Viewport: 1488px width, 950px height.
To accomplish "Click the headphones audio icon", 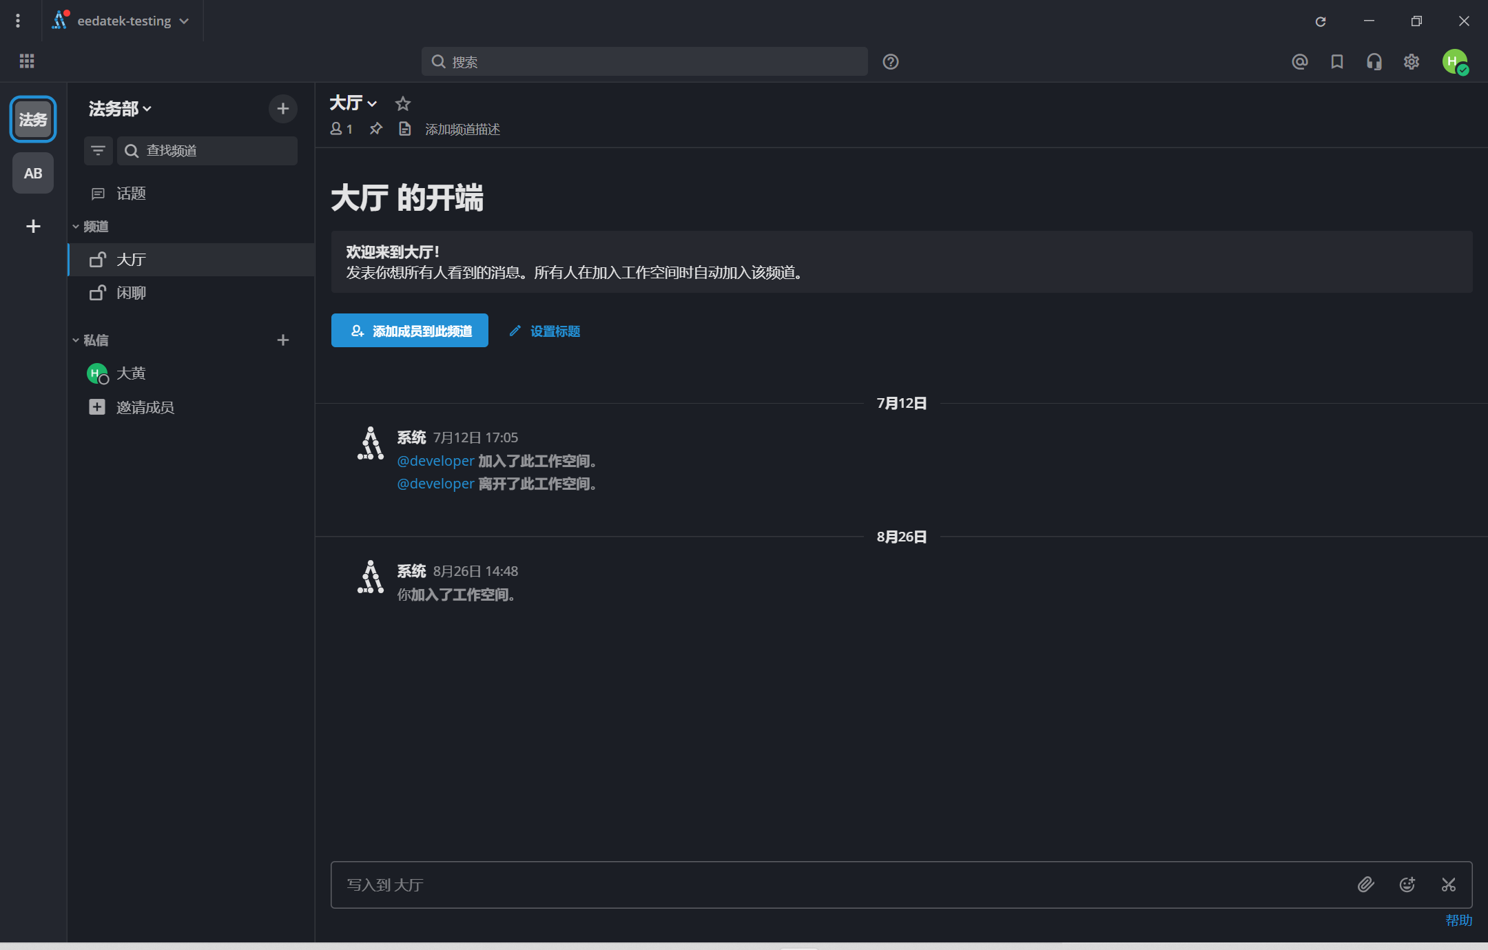I will (1373, 61).
